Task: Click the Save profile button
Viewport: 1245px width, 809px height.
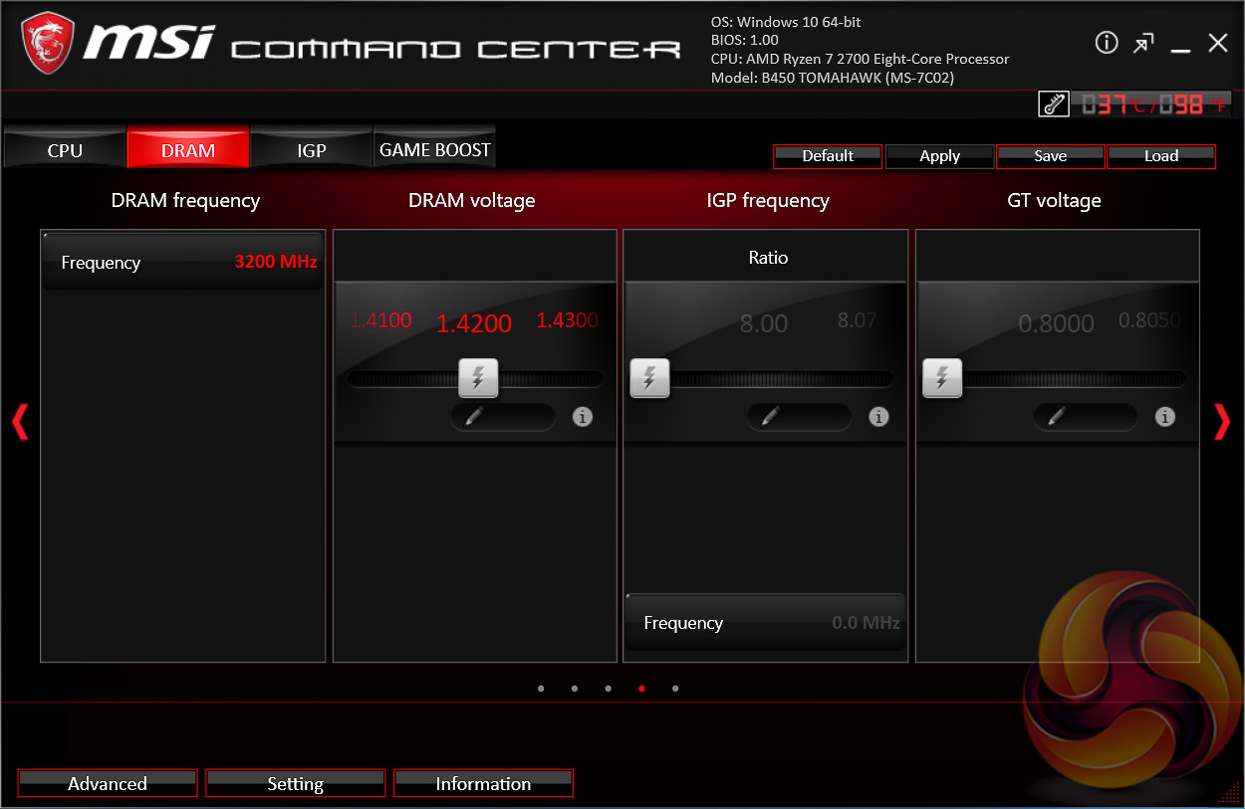Action: coord(1051,156)
